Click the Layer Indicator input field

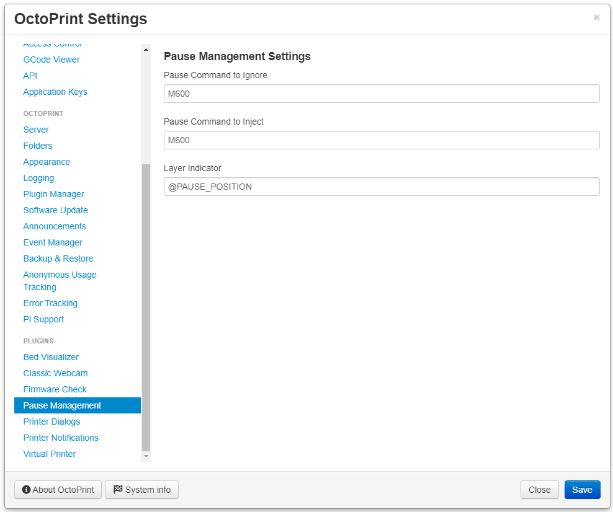pyautogui.click(x=382, y=187)
